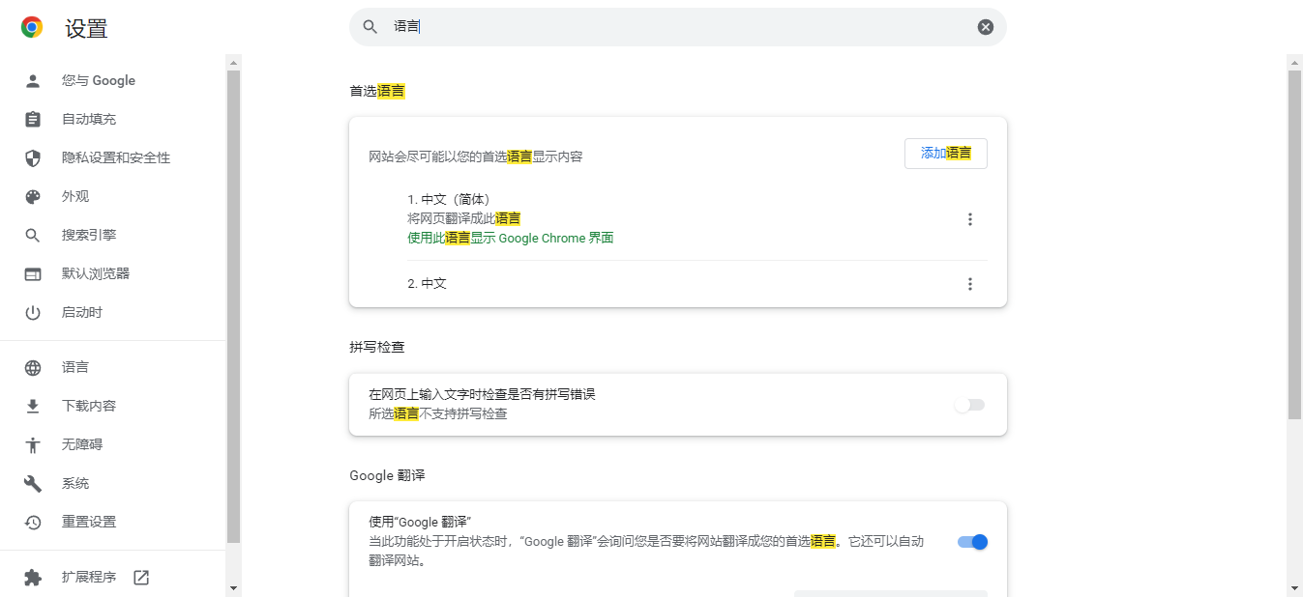The width and height of the screenshot is (1303, 597).
Task: Click the settings search input field
Action: tap(677, 27)
